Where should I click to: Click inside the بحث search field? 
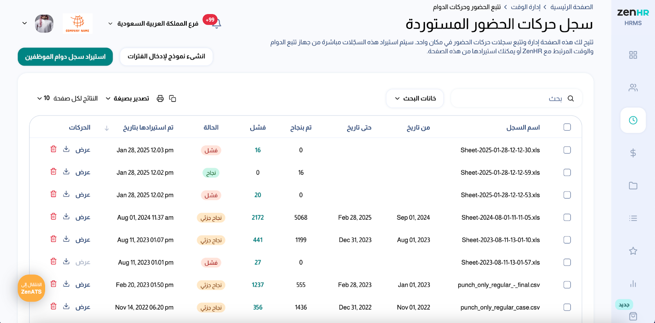(516, 98)
